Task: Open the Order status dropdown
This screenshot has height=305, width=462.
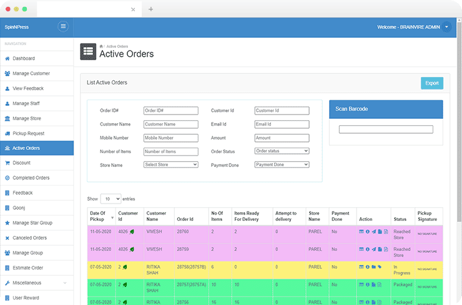Action: tap(282, 151)
